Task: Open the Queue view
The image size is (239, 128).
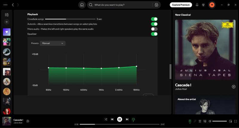Action: [200, 121]
